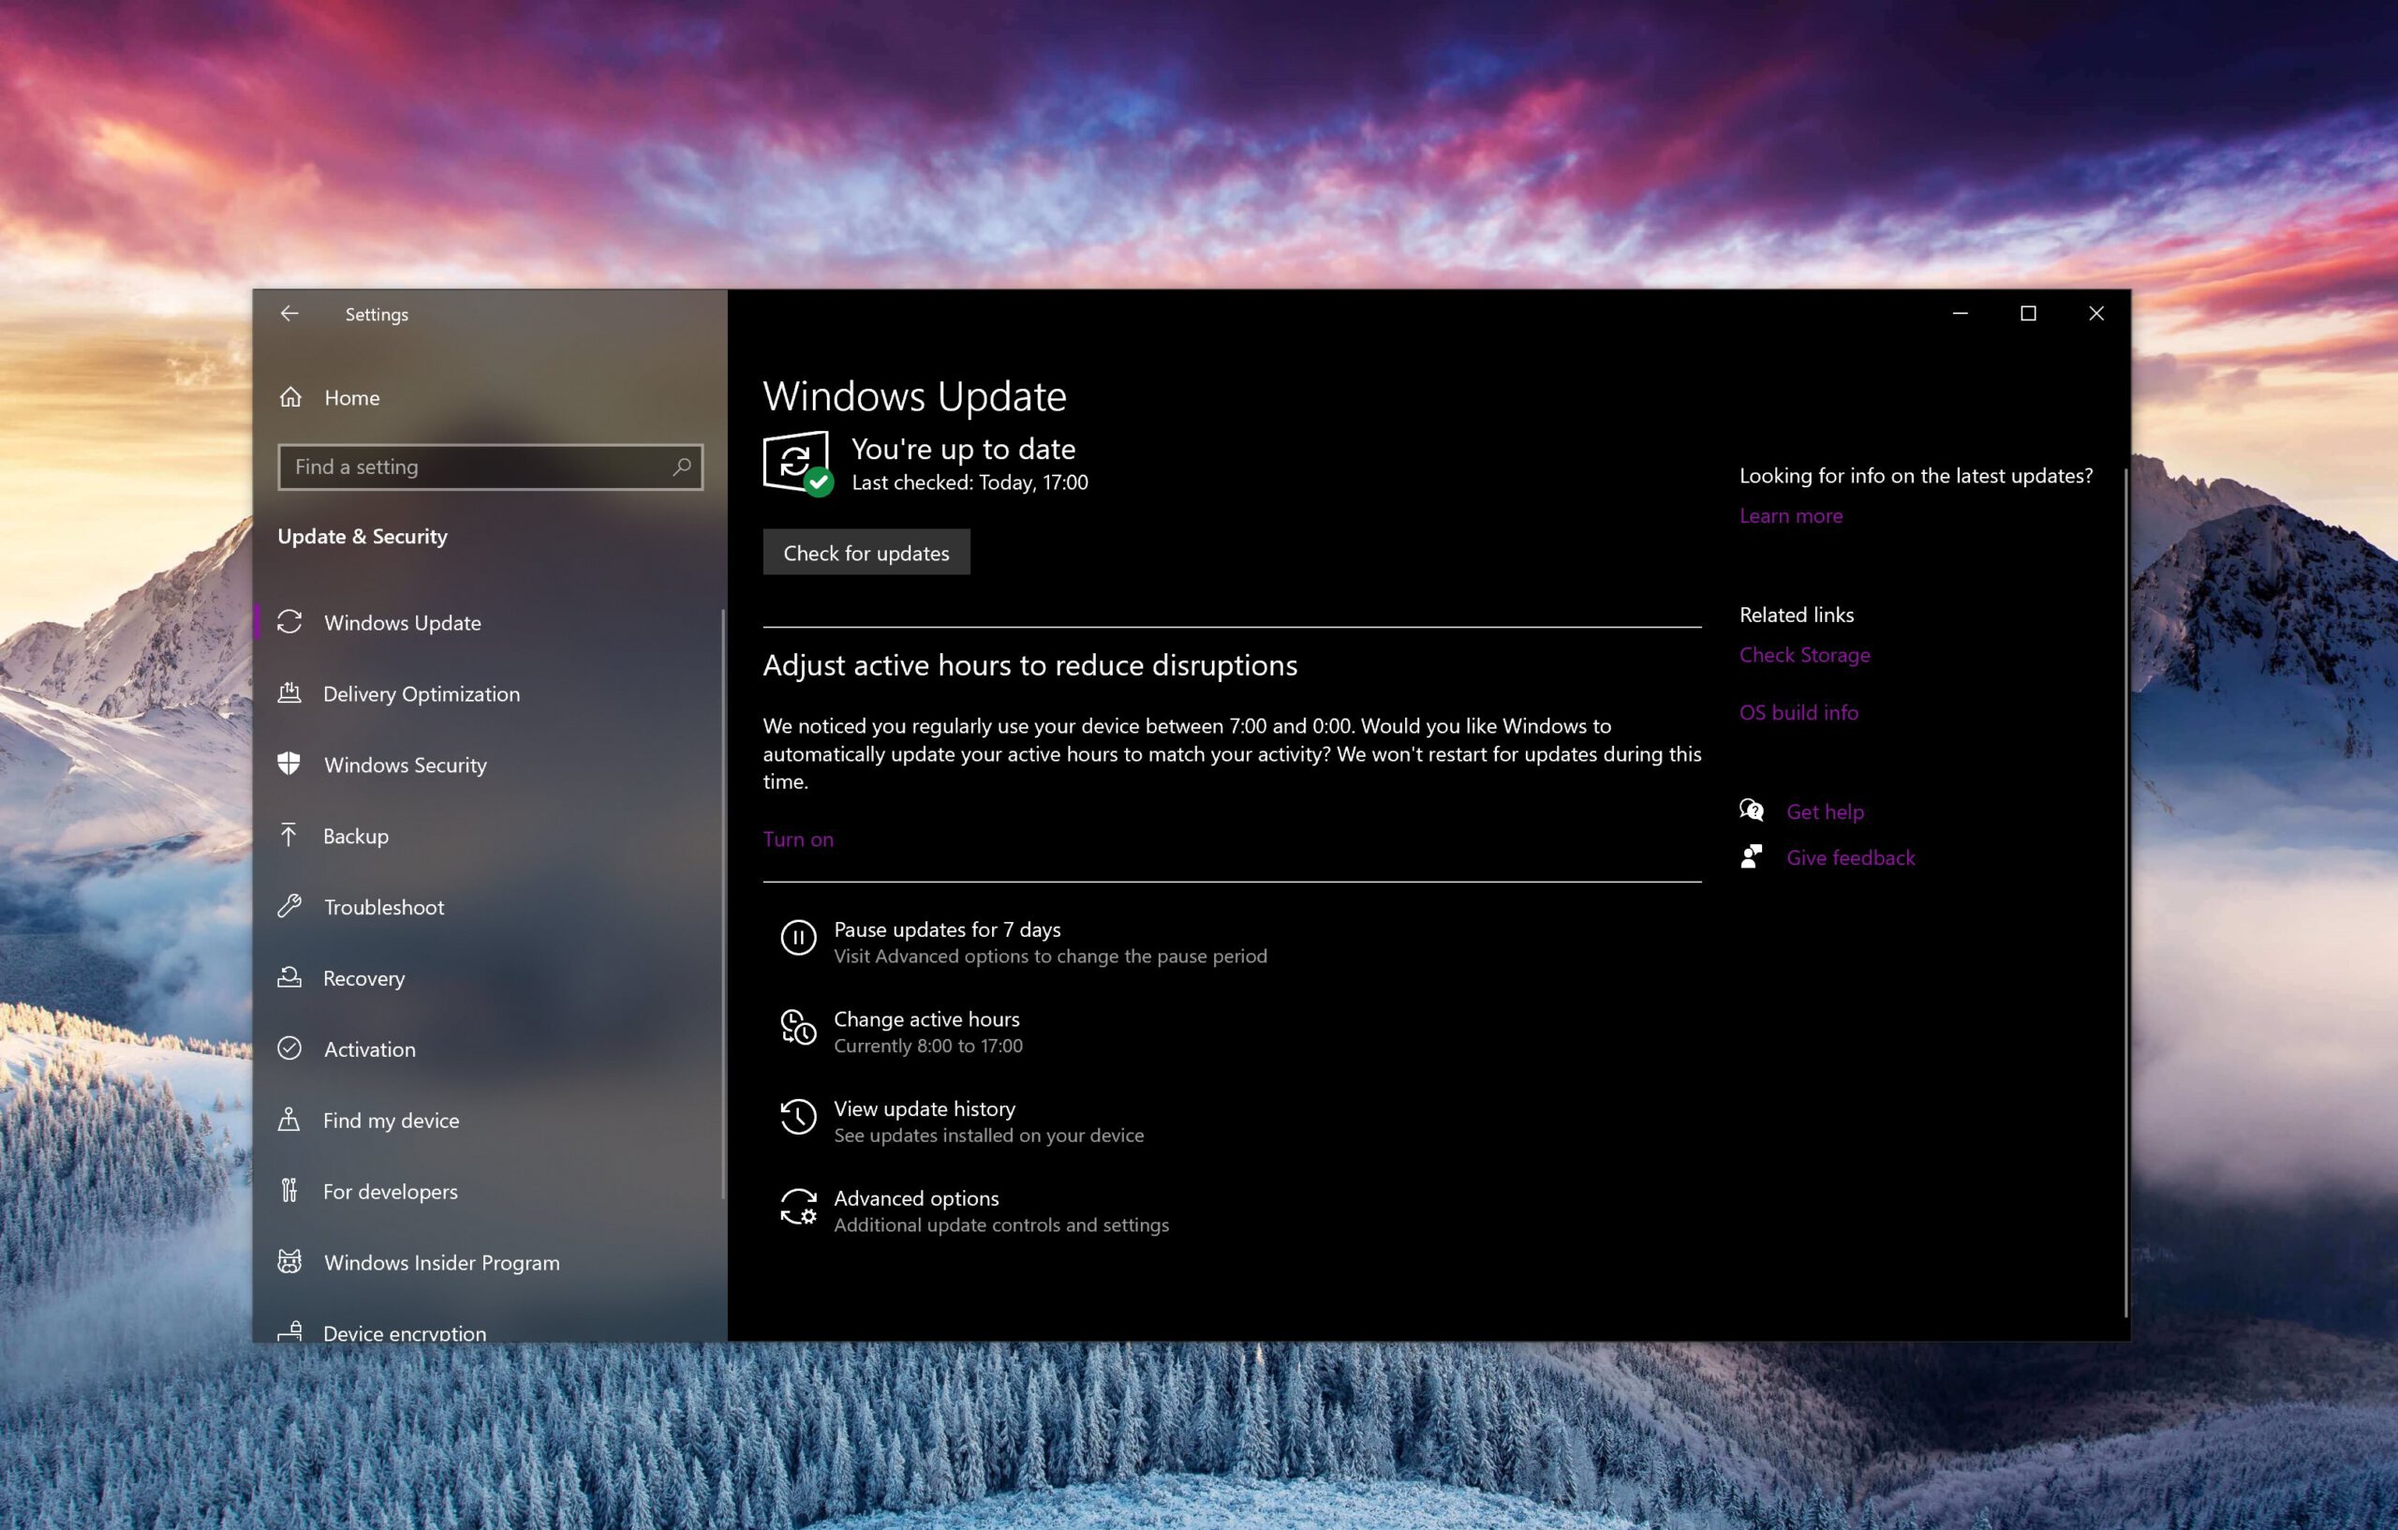Screen dimensions: 2398x1530
Task: Maximize the Settings window
Action: 2028,314
